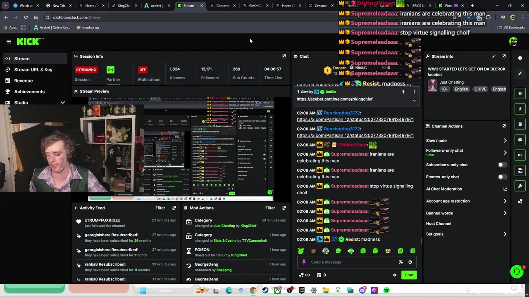
Task: Pin icon on BotRix pinned message
Action: 403,92
